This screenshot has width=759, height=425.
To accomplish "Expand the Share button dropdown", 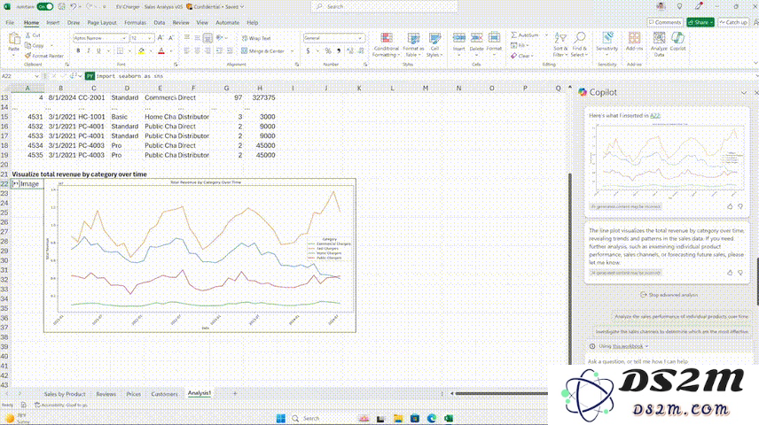I will pyautogui.click(x=711, y=23).
